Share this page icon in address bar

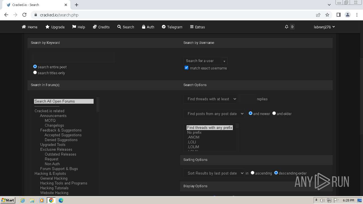pos(318,15)
